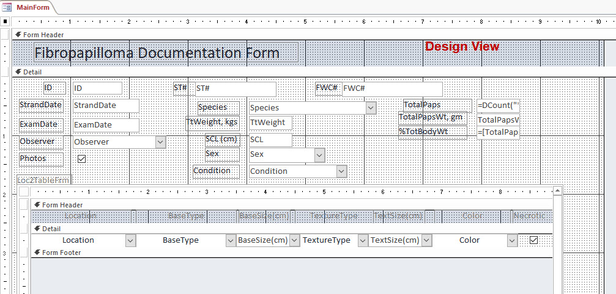Select the Color header label in subform
616x294 pixels.
473,216
